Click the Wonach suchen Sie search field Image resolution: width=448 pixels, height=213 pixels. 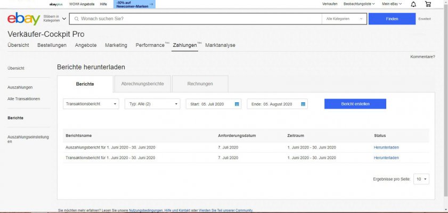pyautogui.click(x=197, y=19)
